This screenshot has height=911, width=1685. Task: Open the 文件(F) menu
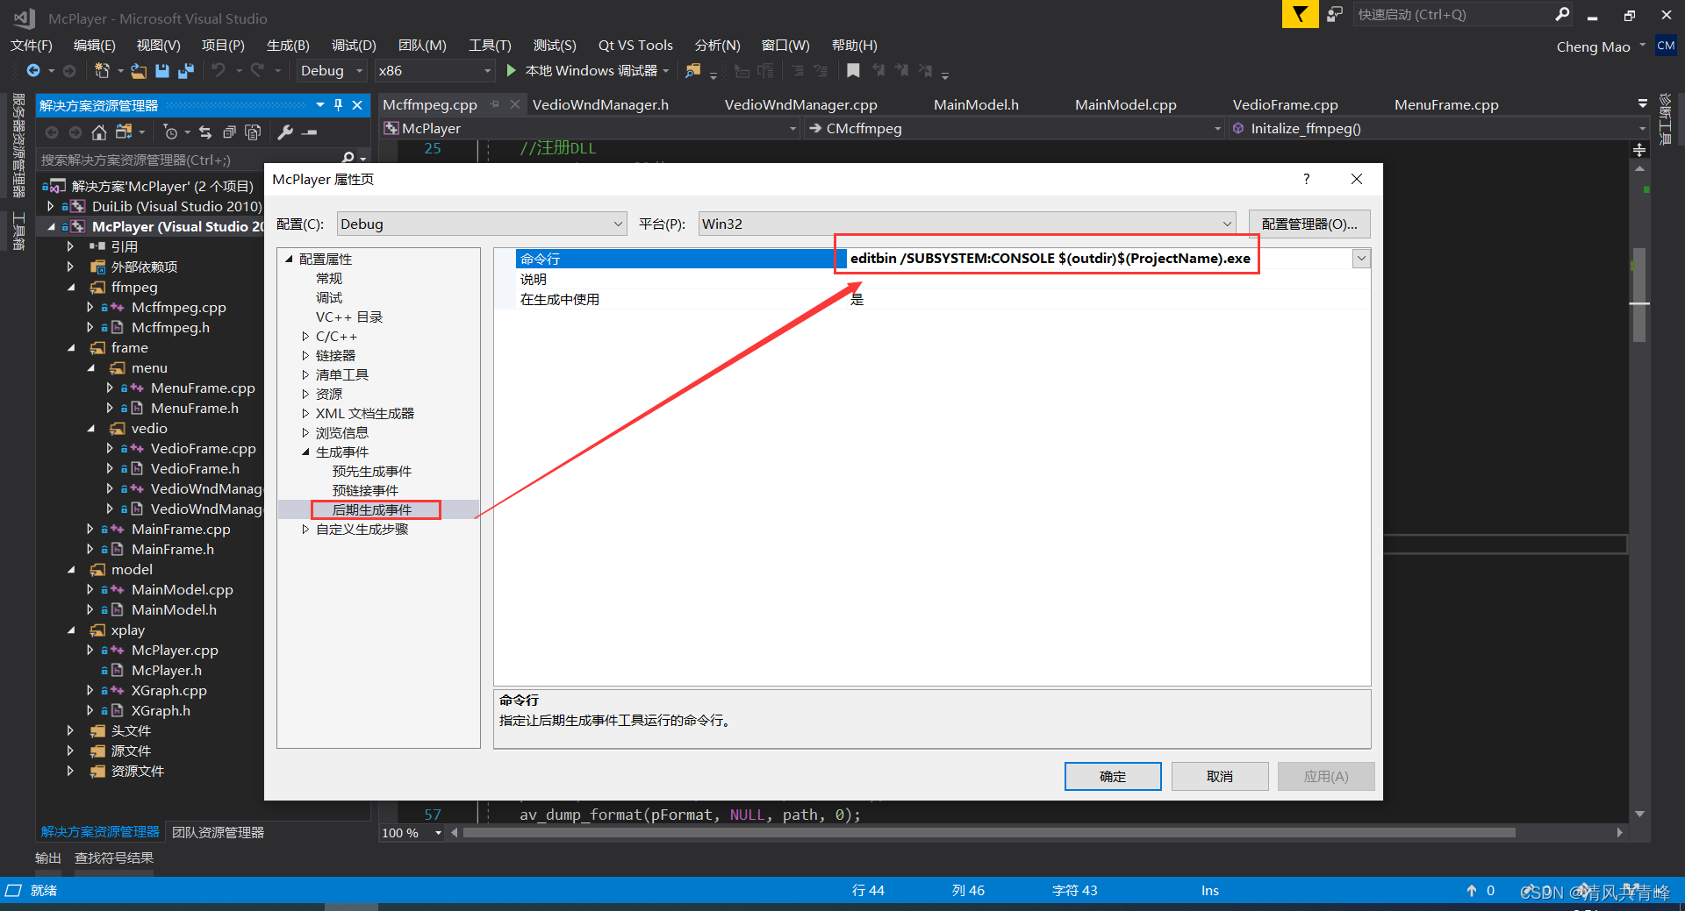click(32, 46)
